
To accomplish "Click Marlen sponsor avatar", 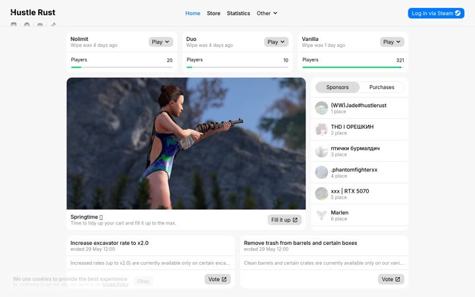I will [x=321, y=215].
